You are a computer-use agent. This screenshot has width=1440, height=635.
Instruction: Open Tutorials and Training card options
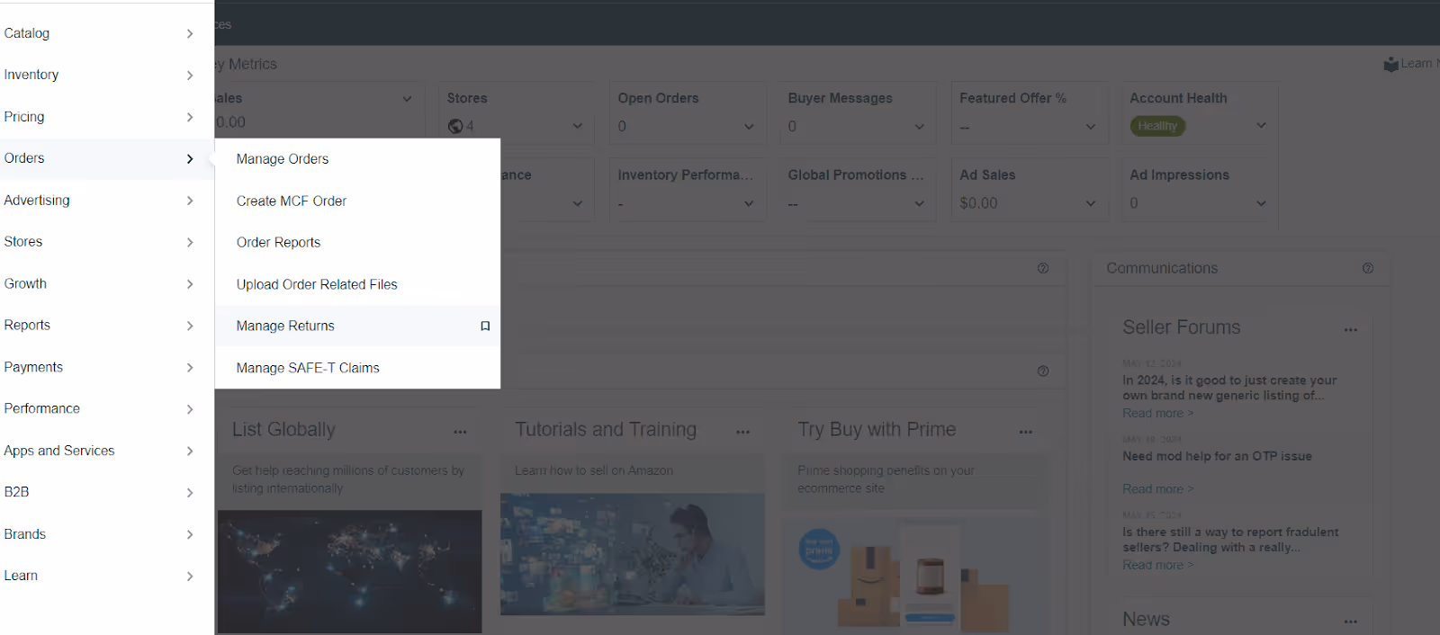coord(742,433)
